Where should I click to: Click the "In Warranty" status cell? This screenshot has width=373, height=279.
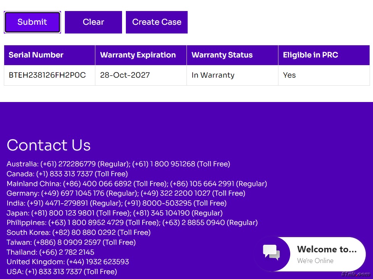(213, 75)
